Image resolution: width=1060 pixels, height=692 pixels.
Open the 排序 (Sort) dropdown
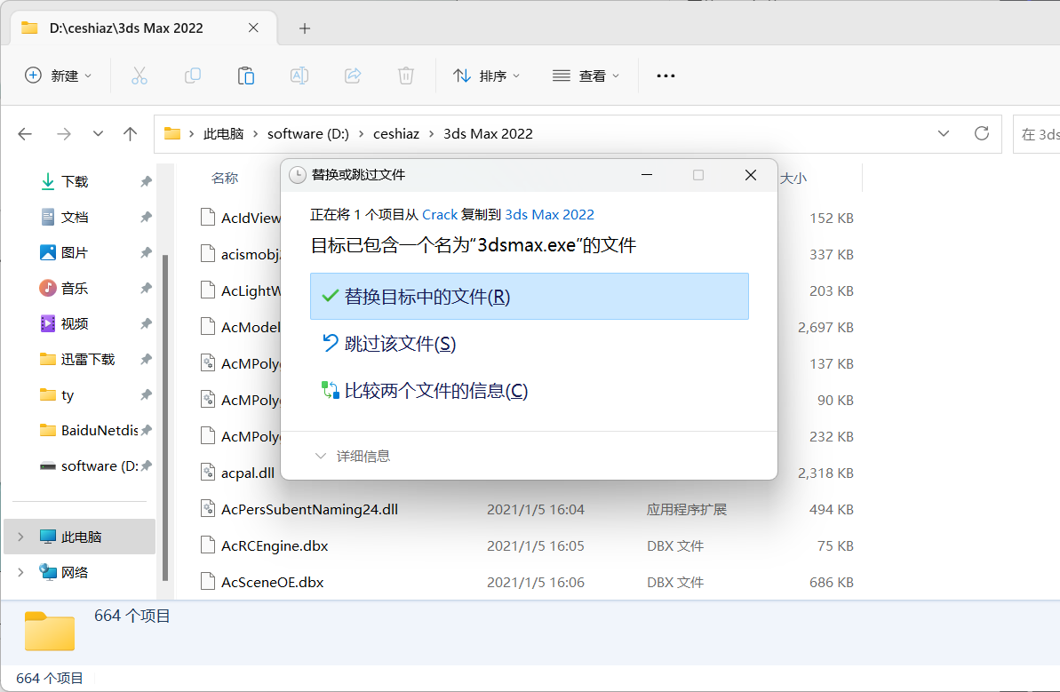(486, 76)
